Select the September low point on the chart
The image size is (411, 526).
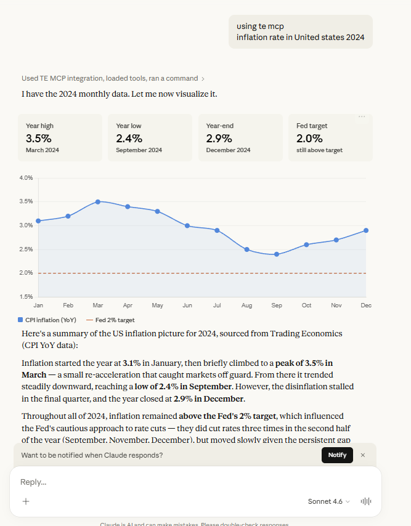point(277,254)
